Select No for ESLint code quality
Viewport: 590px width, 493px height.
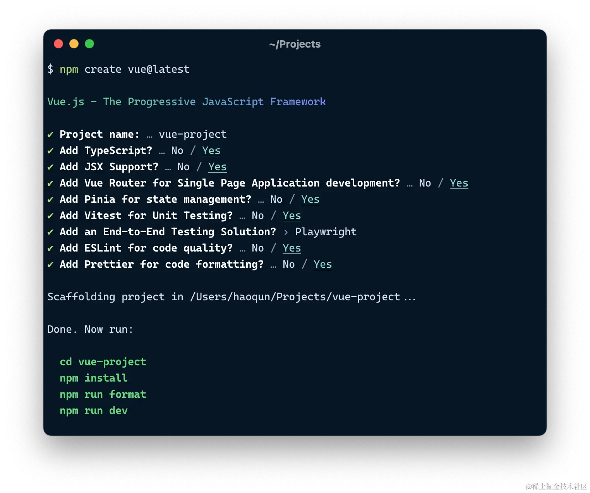coord(258,248)
